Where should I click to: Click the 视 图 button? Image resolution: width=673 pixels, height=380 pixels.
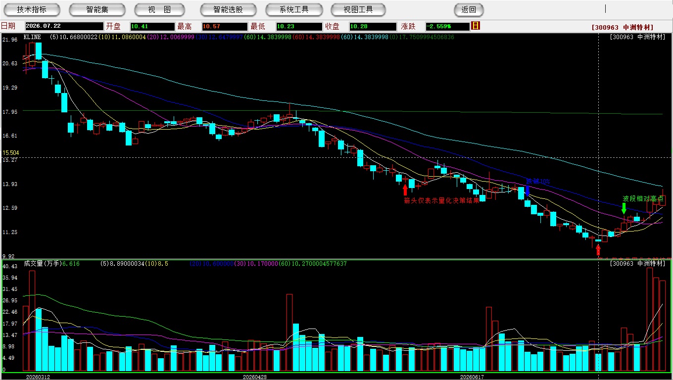click(160, 9)
